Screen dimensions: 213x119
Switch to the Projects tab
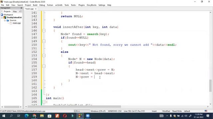(x=7, y=12)
